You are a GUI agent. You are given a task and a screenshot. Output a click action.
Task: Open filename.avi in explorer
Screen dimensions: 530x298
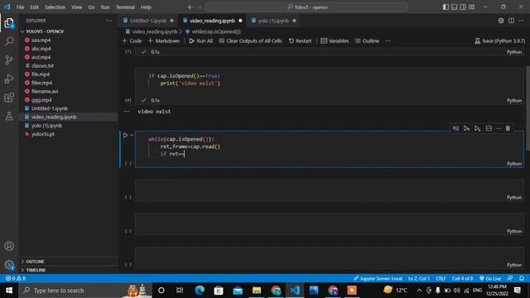[x=45, y=91]
